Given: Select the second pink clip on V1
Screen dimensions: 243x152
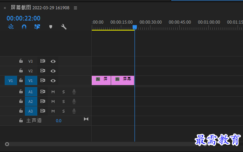Looking at the screenshot, I should [x=122, y=80].
